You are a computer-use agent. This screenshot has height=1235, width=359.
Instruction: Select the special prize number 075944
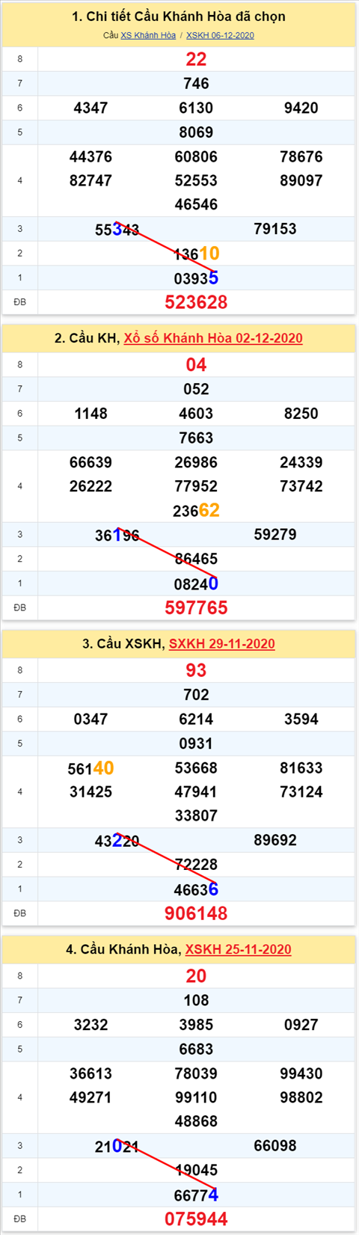click(196, 1219)
